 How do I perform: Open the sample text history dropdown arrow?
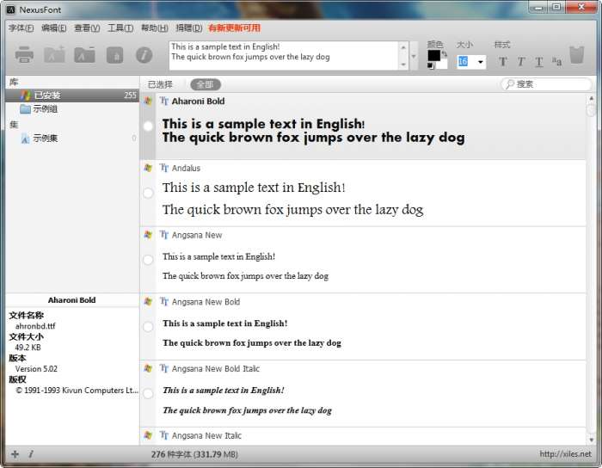point(414,56)
